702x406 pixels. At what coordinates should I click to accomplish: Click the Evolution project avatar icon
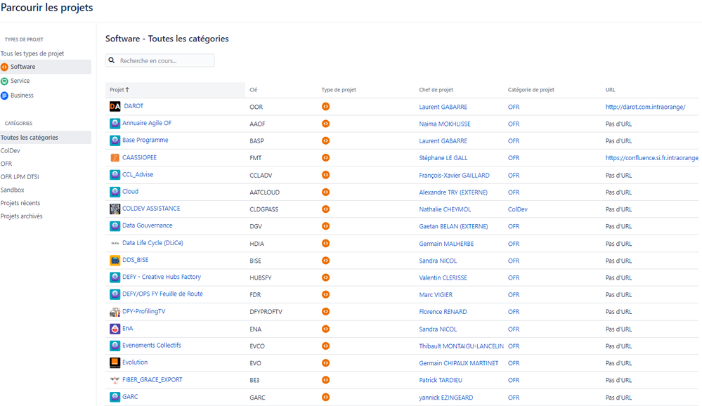coord(115,362)
